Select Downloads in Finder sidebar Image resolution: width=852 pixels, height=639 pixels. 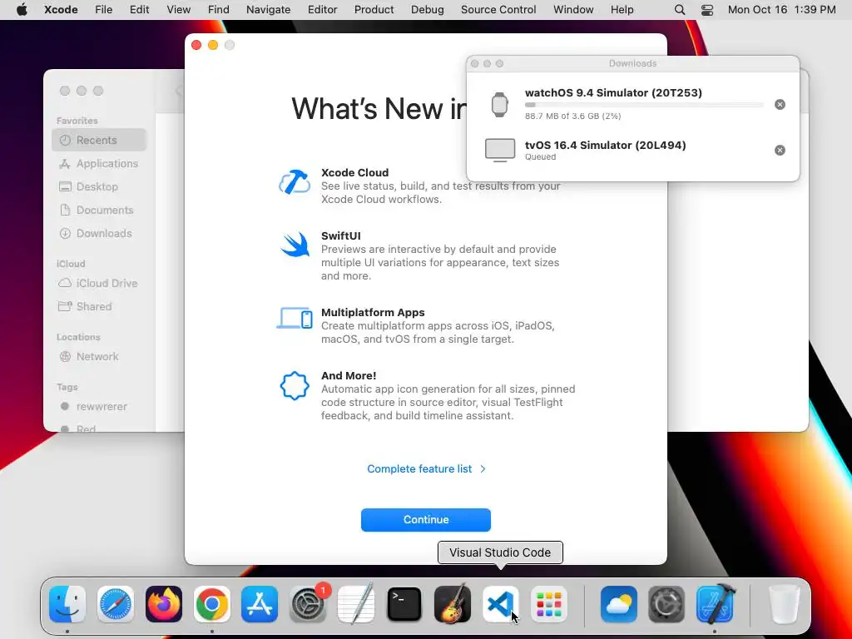pyautogui.click(x=100, y=234)
